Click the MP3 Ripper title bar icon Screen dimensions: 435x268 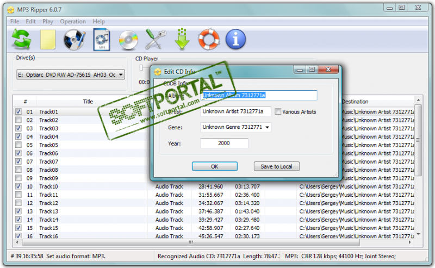click(x=11, y=10)
